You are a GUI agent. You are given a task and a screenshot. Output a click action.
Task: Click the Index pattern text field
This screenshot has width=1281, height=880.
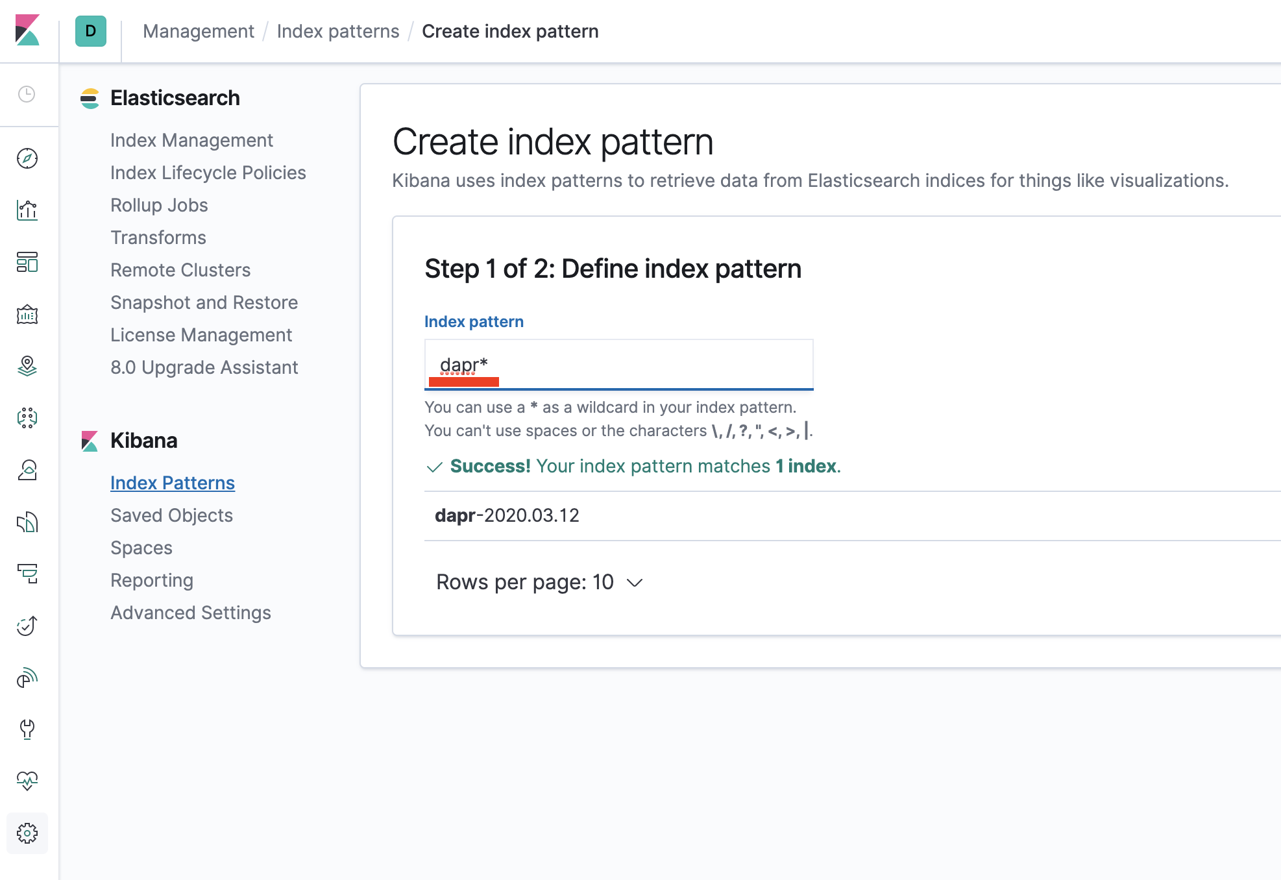point(618,364)
